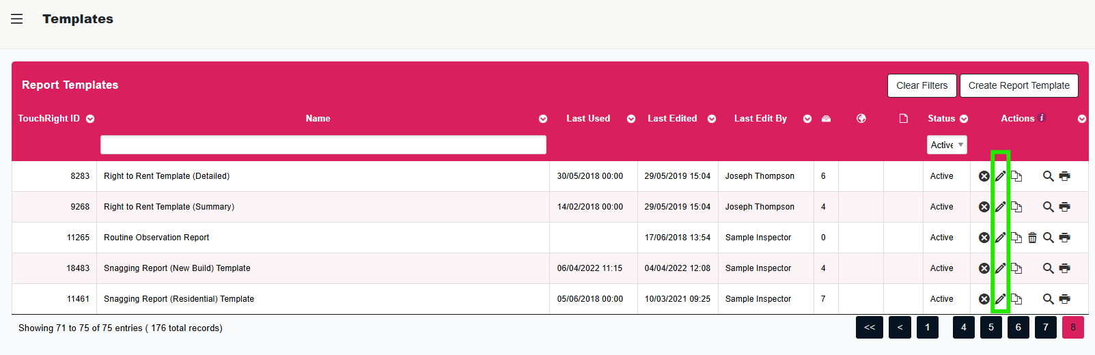The height and width of the screenshot is (355, 1095).
Task: Delete the Routine Observation Report template
Action: tap(1032, 238)
